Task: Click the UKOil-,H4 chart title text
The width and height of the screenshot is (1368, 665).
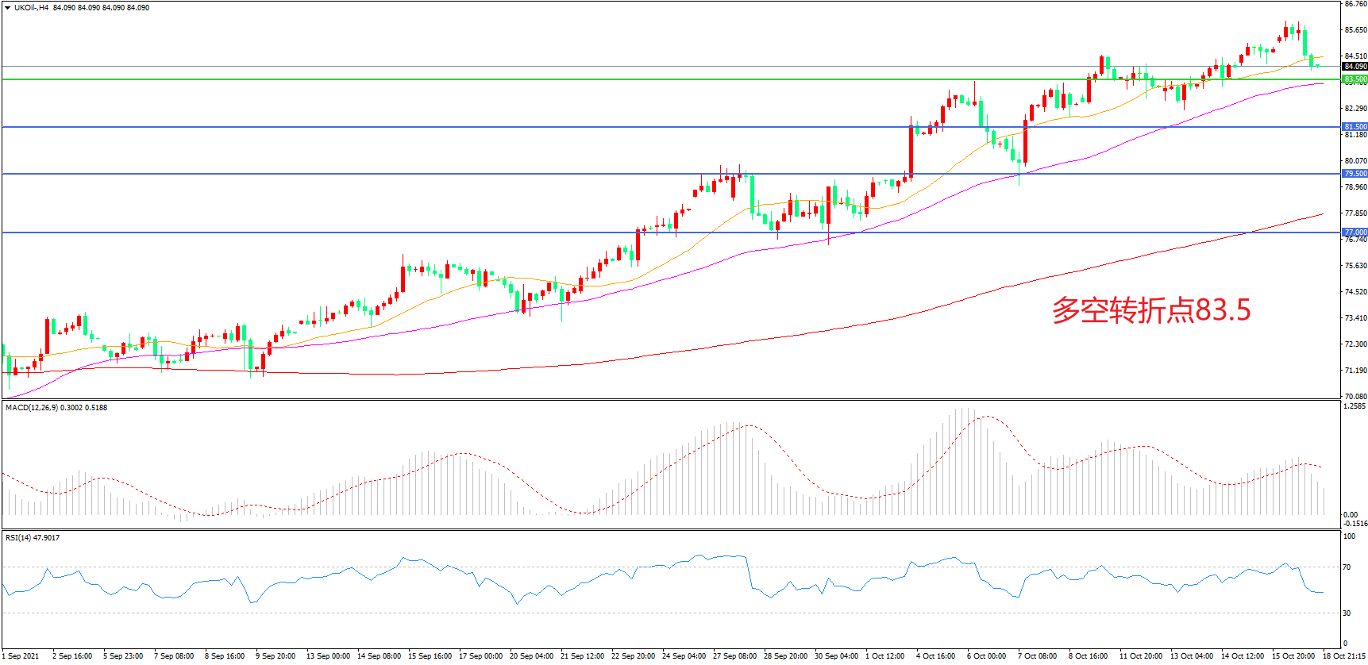Action: (31, 8)
